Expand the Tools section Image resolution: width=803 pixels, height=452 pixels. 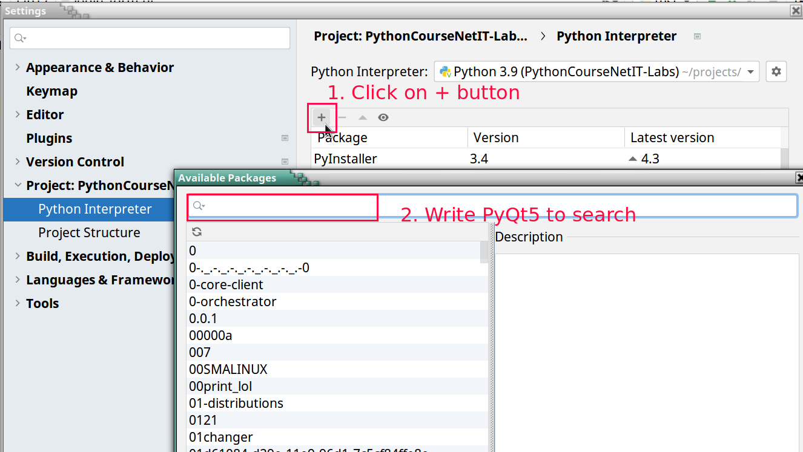coord(18,303)
